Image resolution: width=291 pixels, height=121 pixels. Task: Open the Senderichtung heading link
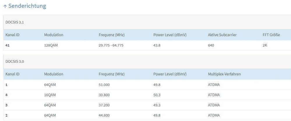pos(27,6)
